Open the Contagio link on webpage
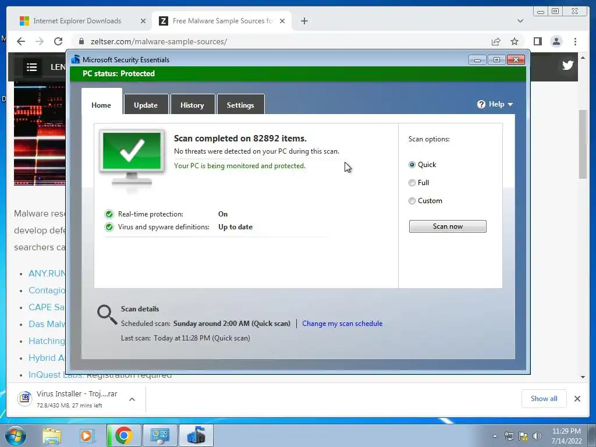 [47, 290]
